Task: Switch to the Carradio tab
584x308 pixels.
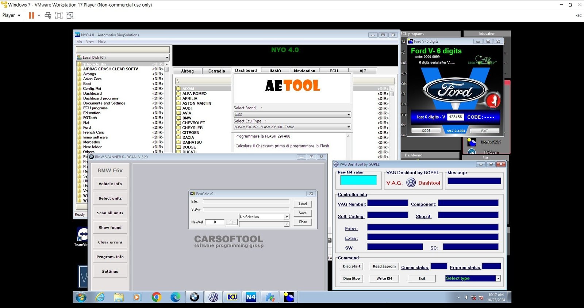Action: (x=217, y=71)
